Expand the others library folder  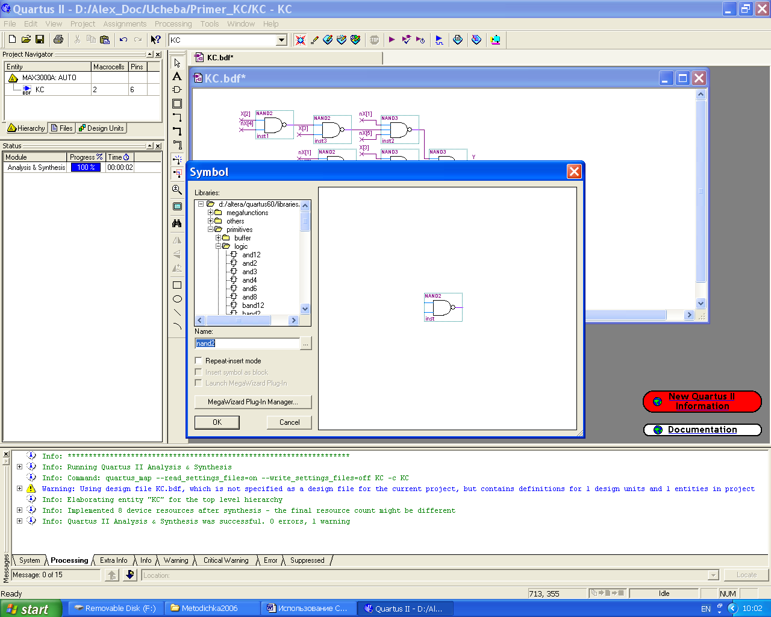[x=211, y=221]
